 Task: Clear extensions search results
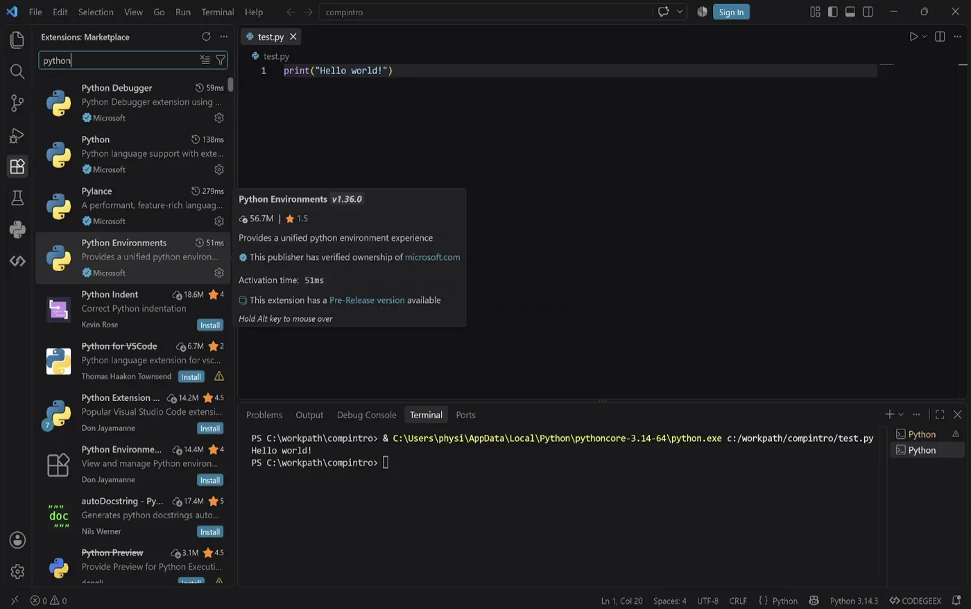point(205,60)
